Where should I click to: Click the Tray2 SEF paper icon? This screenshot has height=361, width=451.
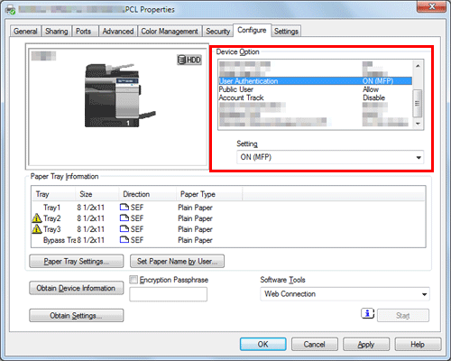124,218
